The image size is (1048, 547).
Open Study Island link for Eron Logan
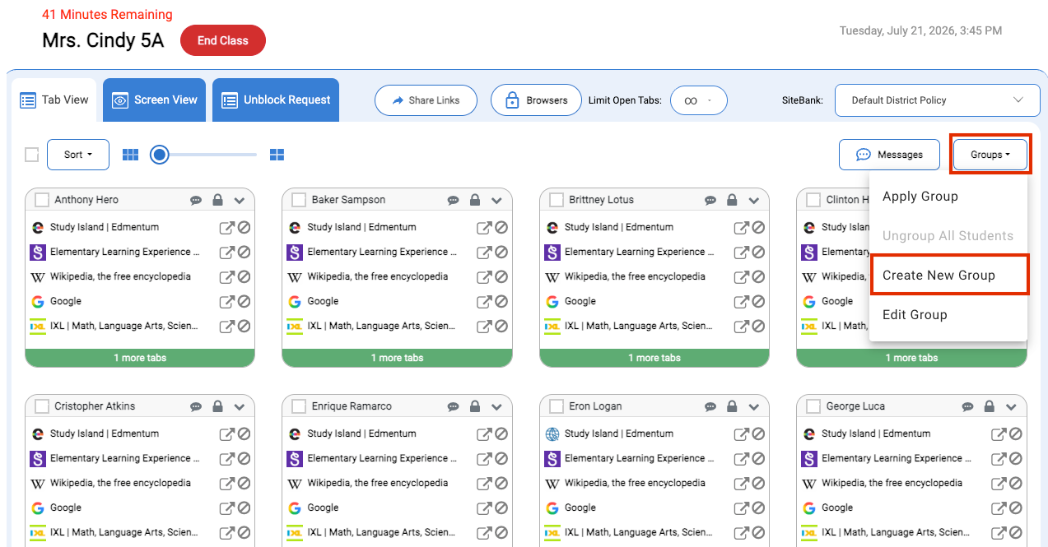[x=741, y=434]
